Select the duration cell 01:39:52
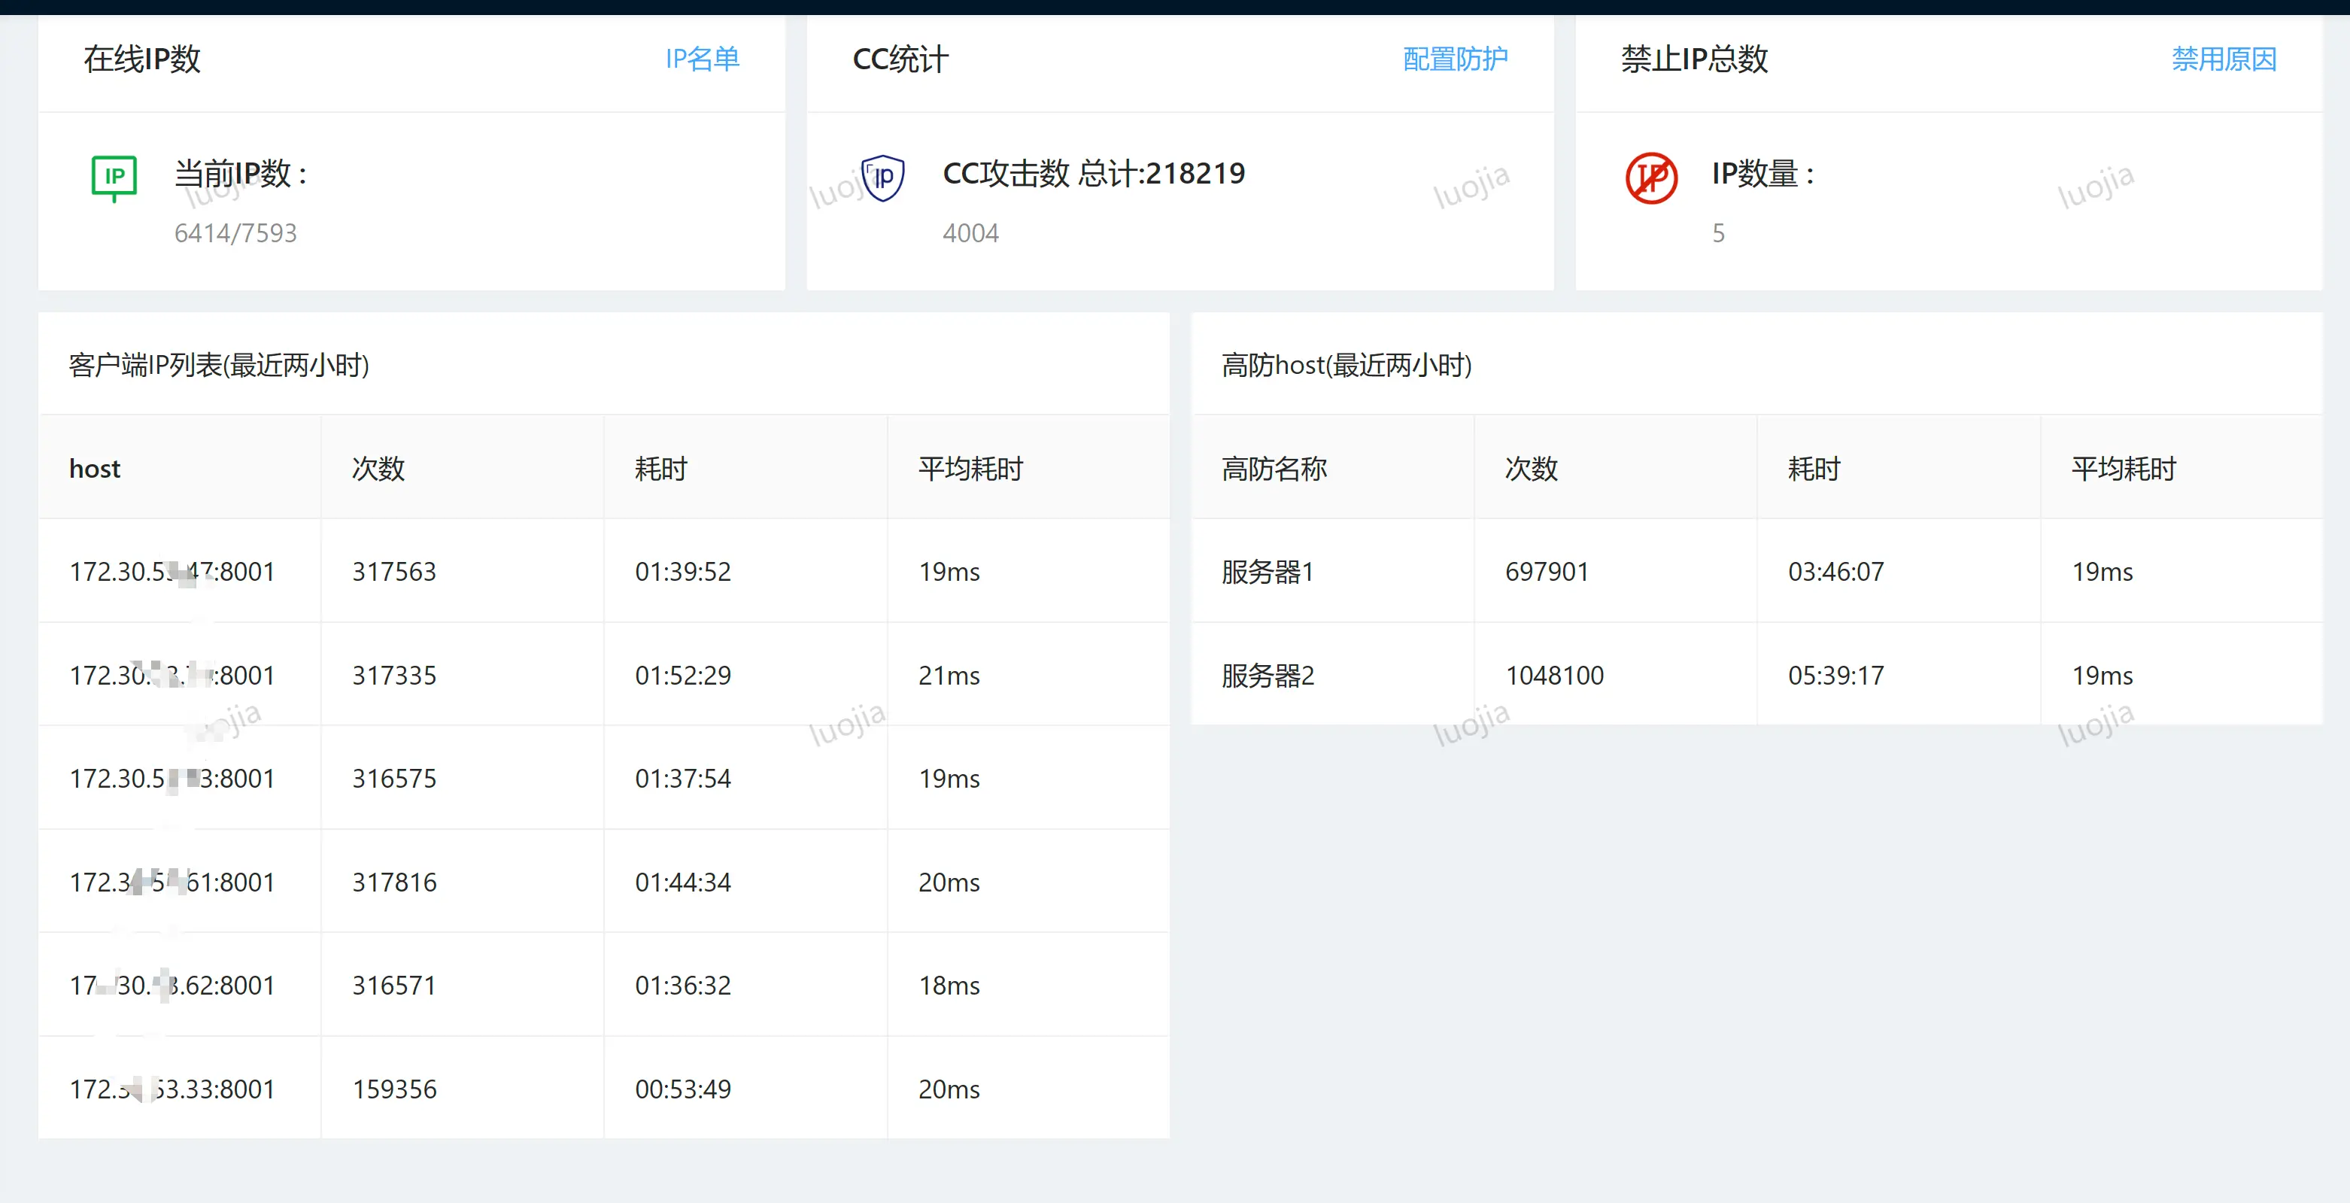2350x1203 pixels. 683,572
